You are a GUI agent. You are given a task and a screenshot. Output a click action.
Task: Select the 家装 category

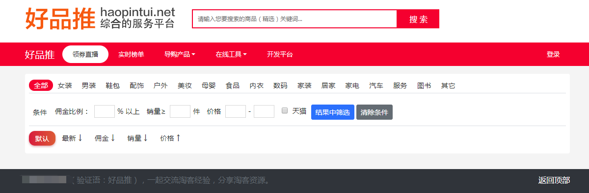click(x=304, y=86)
